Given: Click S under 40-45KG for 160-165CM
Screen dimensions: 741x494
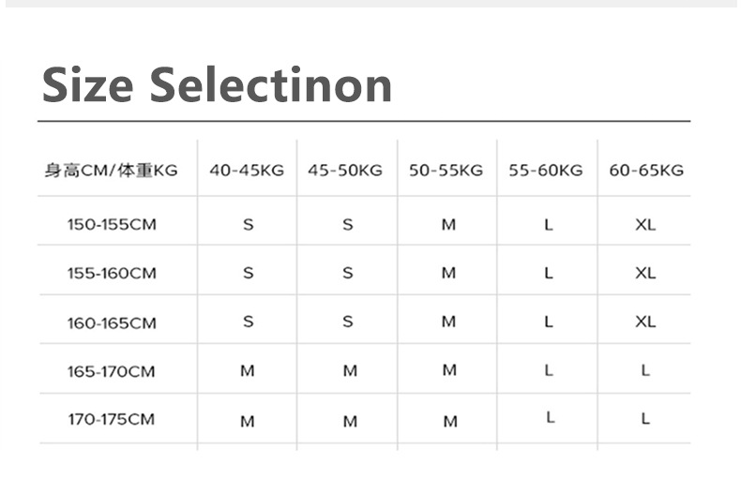Looking at the screenshot, I should pyautogui.click(x=248, y=322).
